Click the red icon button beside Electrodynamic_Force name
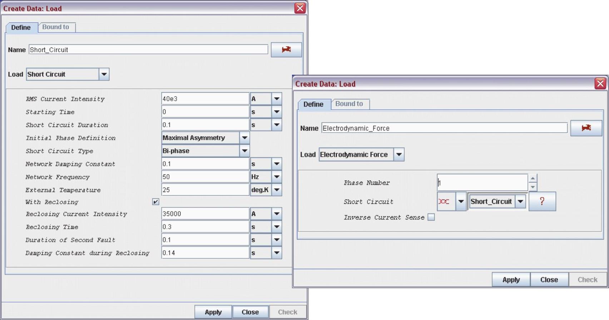This screenshot has width=609, height=320. click(x=586, y=128)
